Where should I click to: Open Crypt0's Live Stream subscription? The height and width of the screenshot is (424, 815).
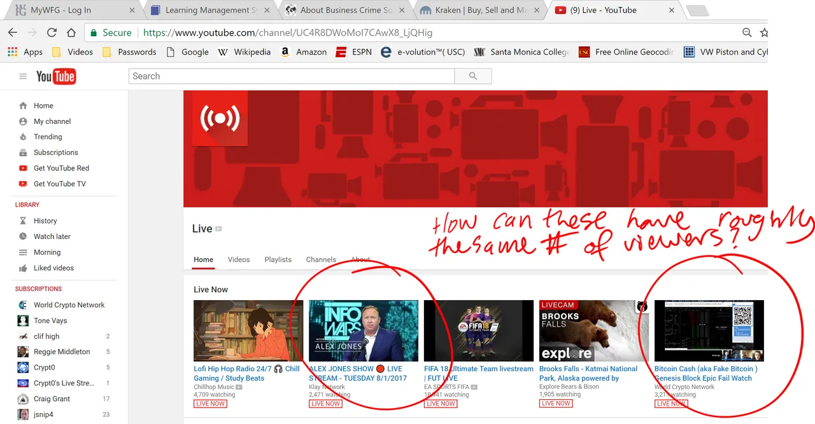(x=64, y=383)
